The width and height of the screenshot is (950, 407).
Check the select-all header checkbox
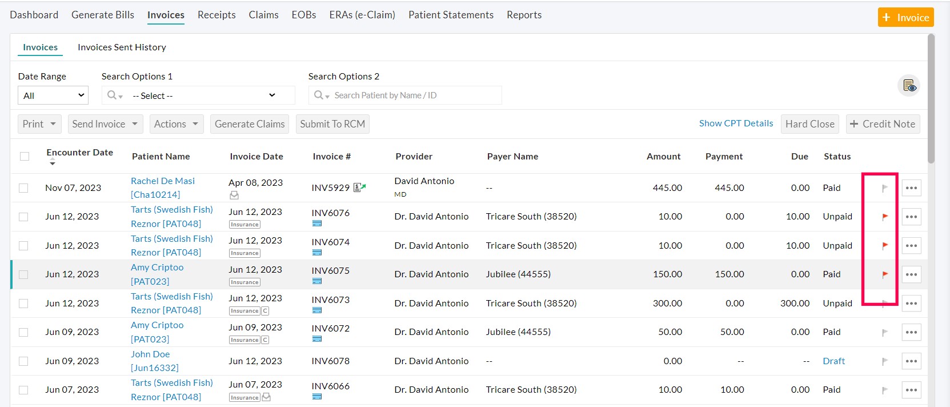pos(25,156)
